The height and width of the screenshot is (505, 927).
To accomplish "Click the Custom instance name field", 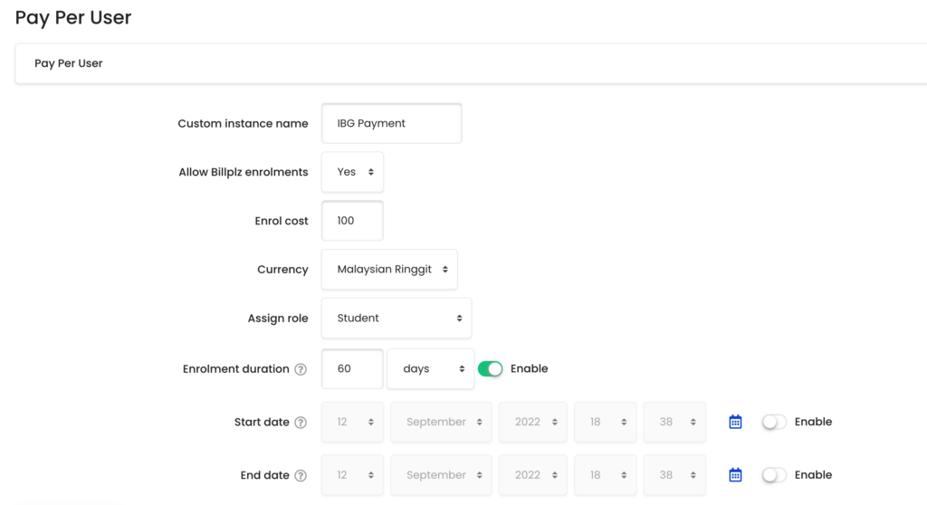I will pyautogui.click(x=391, y=123).
